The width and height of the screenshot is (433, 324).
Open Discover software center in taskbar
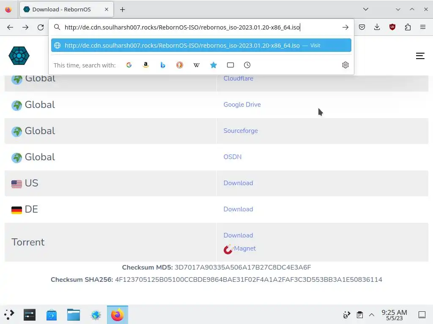tap(52, 315)
